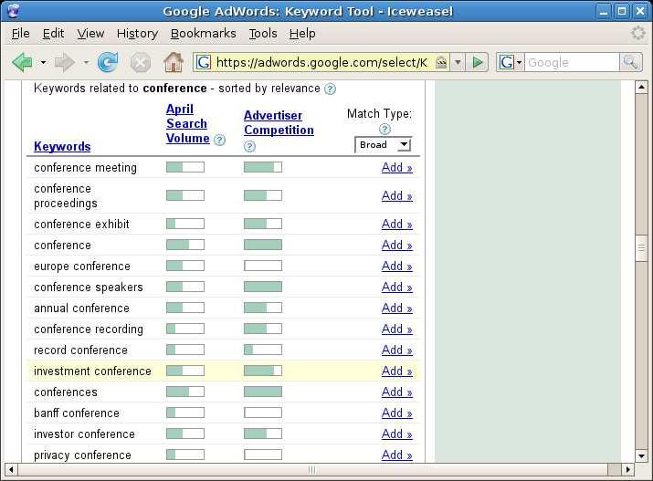The height and width of the screenshot is (481, 653).
Task: Select the text 'banff conference'
Action: tap(77, 413)
